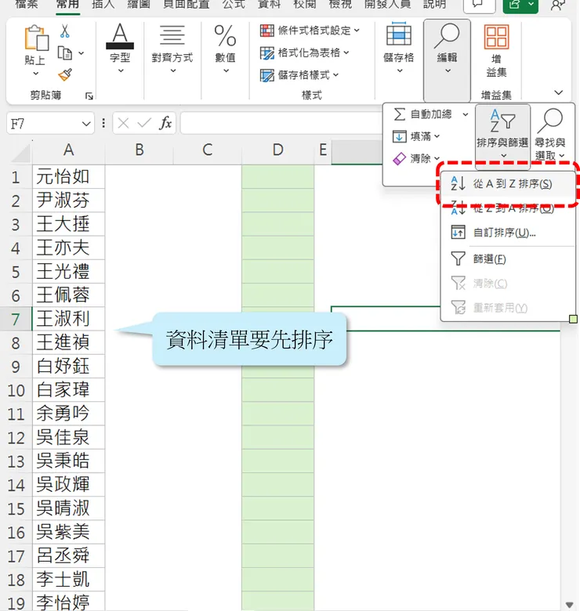The width and height of the screenshot is (580, 611).
Task: Select row 7 header
Action: (x=16, y=319)
